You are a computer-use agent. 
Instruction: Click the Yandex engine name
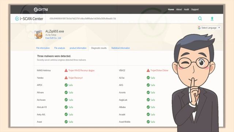40,78
